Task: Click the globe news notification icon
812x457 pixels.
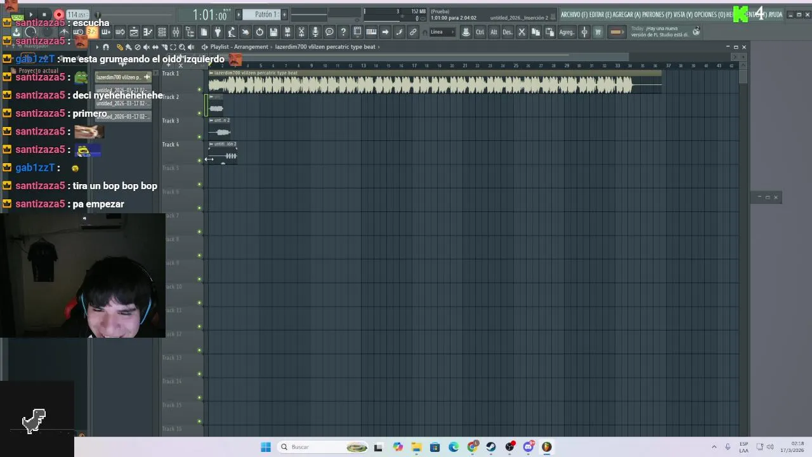Action: tap(696, 31)
